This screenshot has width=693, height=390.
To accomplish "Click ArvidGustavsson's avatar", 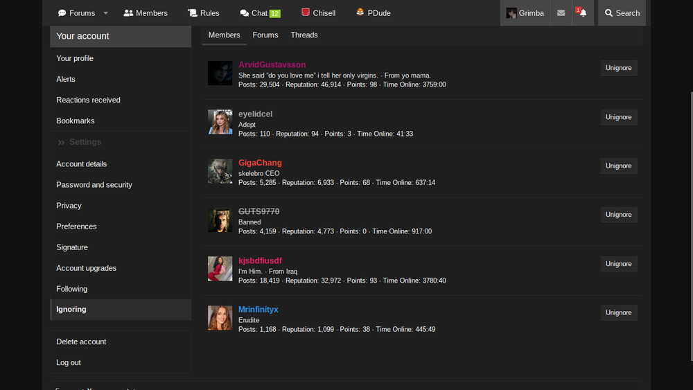I will 220,73.
